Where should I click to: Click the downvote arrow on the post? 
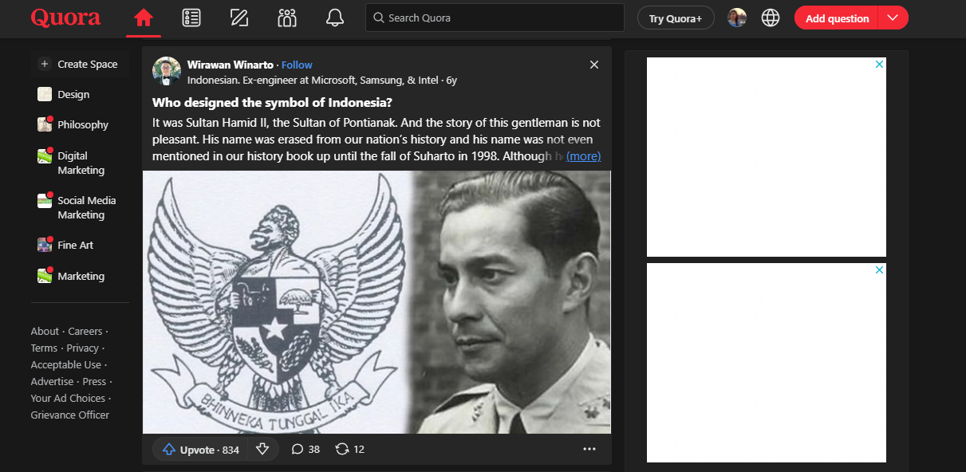[262, 450]
